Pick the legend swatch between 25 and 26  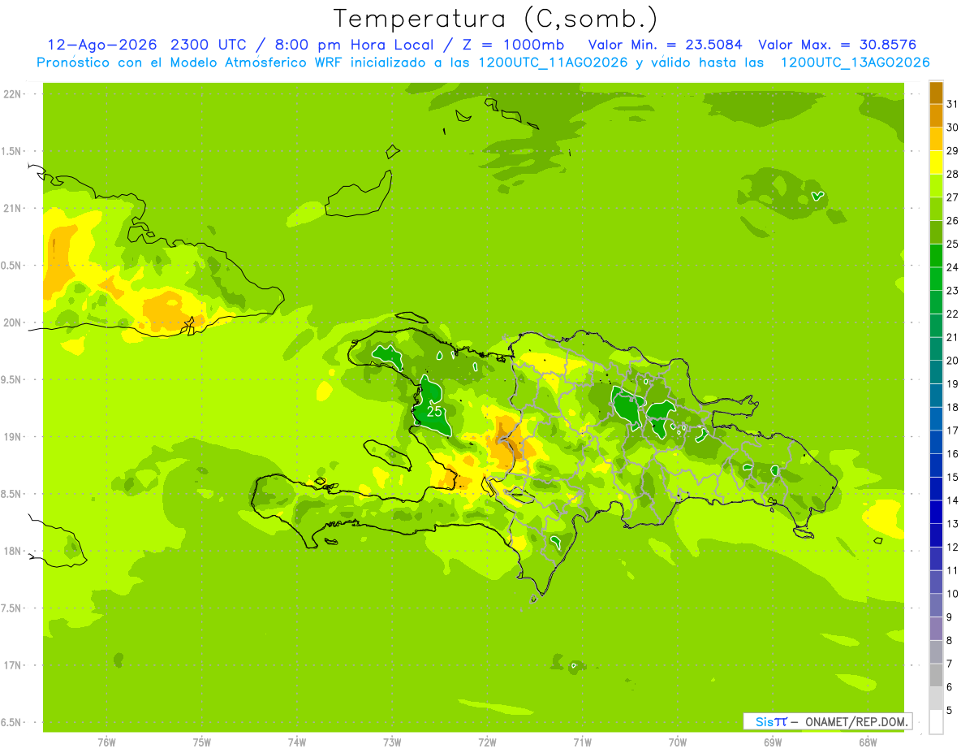pos(936,232)
